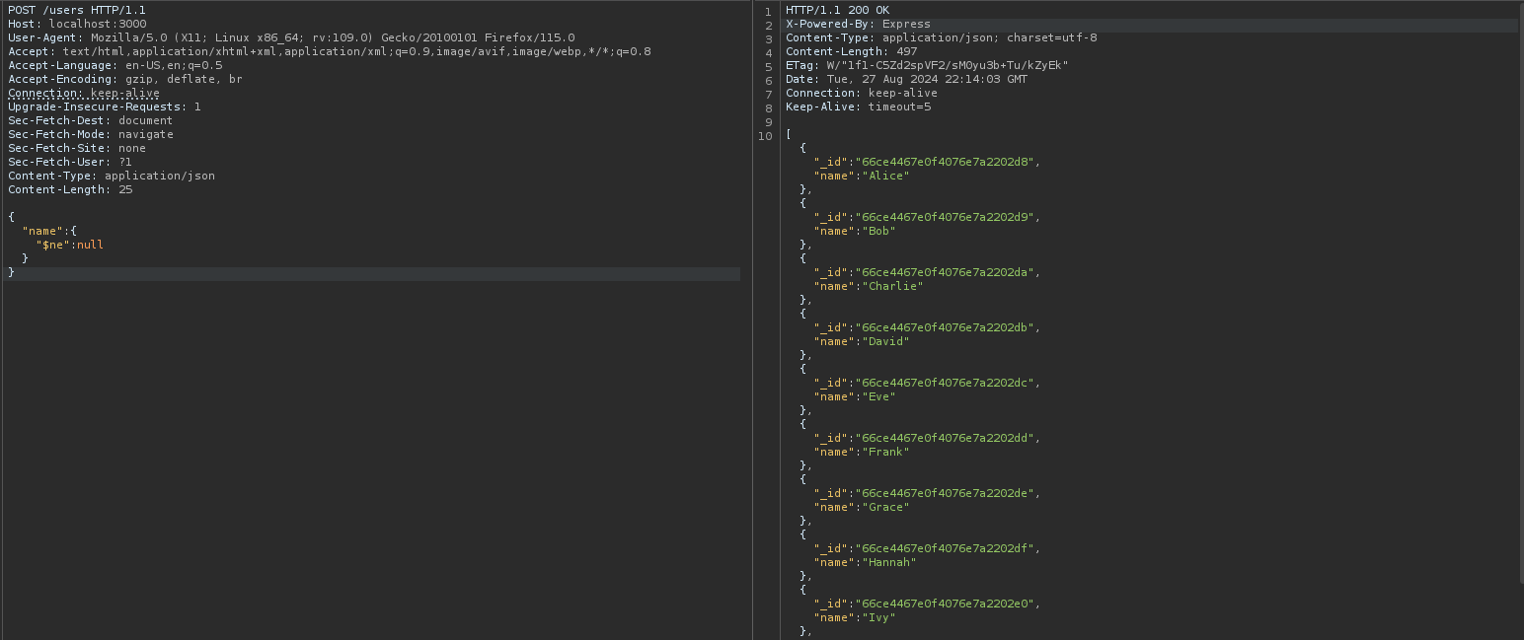Click the Date response header line
The width and height of the screenshot is (1524, 640).
(x=906, y=79)
